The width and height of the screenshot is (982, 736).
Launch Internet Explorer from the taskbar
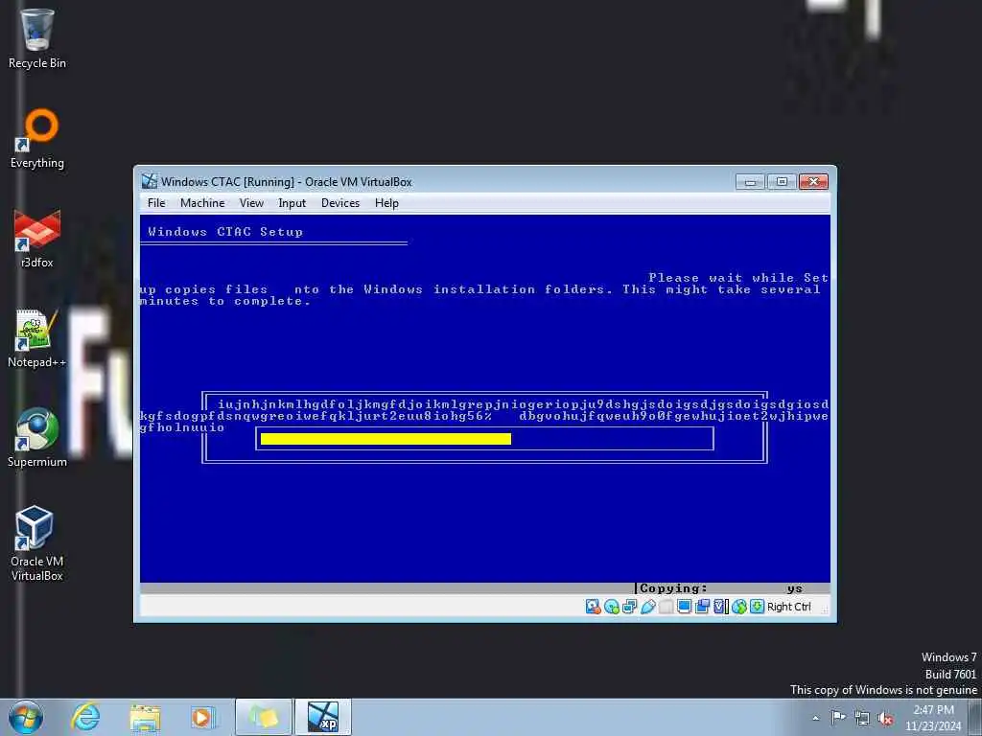(x=85, y=717)
